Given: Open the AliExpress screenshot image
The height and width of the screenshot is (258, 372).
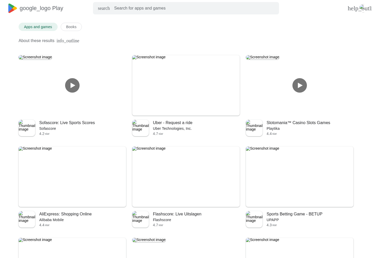Looking at the screenshot, I should [72, 177].
